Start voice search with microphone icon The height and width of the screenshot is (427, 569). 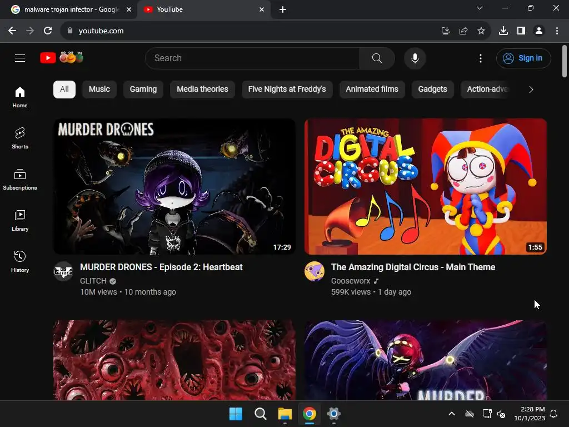tap(415, 58)
